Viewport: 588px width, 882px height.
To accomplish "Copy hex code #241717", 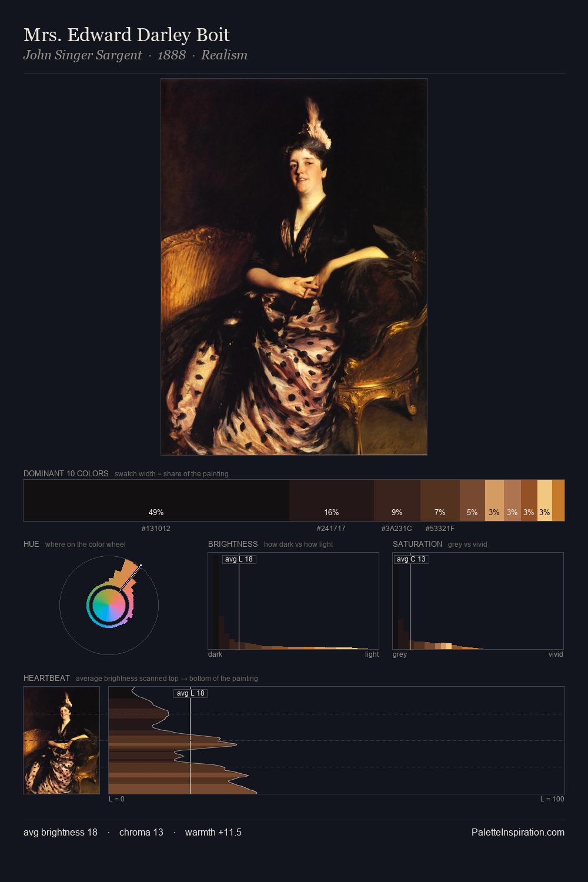I will pos(331,529).
